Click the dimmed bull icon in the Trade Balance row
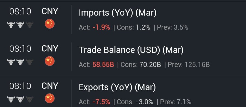246x107 pixels. [30, 62]
